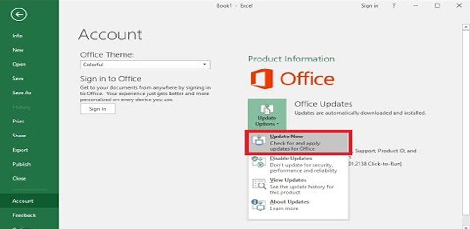Click the About Updates info icon
The image size is (470, 229).
pos(258,205)
